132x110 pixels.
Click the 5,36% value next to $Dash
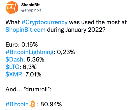[35, 59]
